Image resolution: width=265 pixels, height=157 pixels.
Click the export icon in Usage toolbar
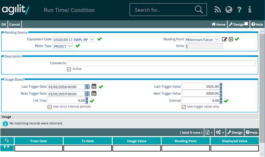click(x=208, y=132)
